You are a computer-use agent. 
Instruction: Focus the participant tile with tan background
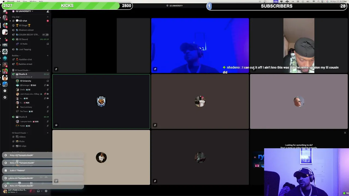click(x=101, y=157)
